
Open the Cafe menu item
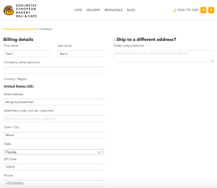coord(78,10)
